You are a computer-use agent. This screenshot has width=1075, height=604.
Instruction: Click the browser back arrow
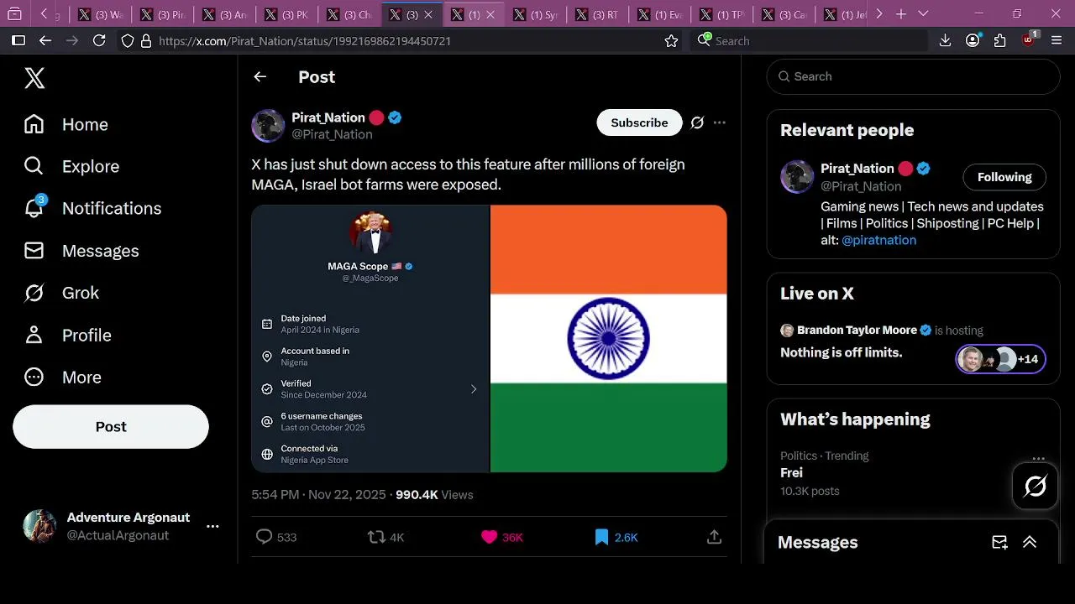coord(45,40)
